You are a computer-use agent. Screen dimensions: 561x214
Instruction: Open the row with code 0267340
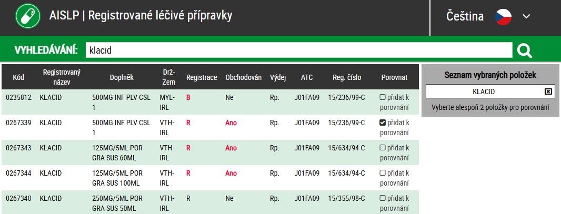210,202
